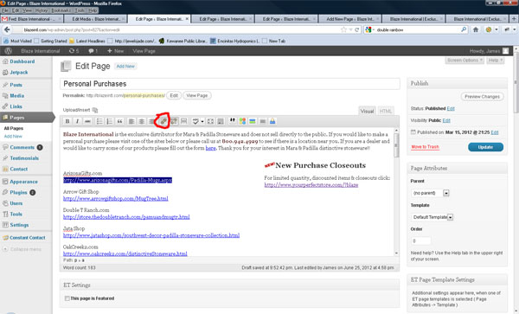Open the Template dropdown

[x=432, y=217]
